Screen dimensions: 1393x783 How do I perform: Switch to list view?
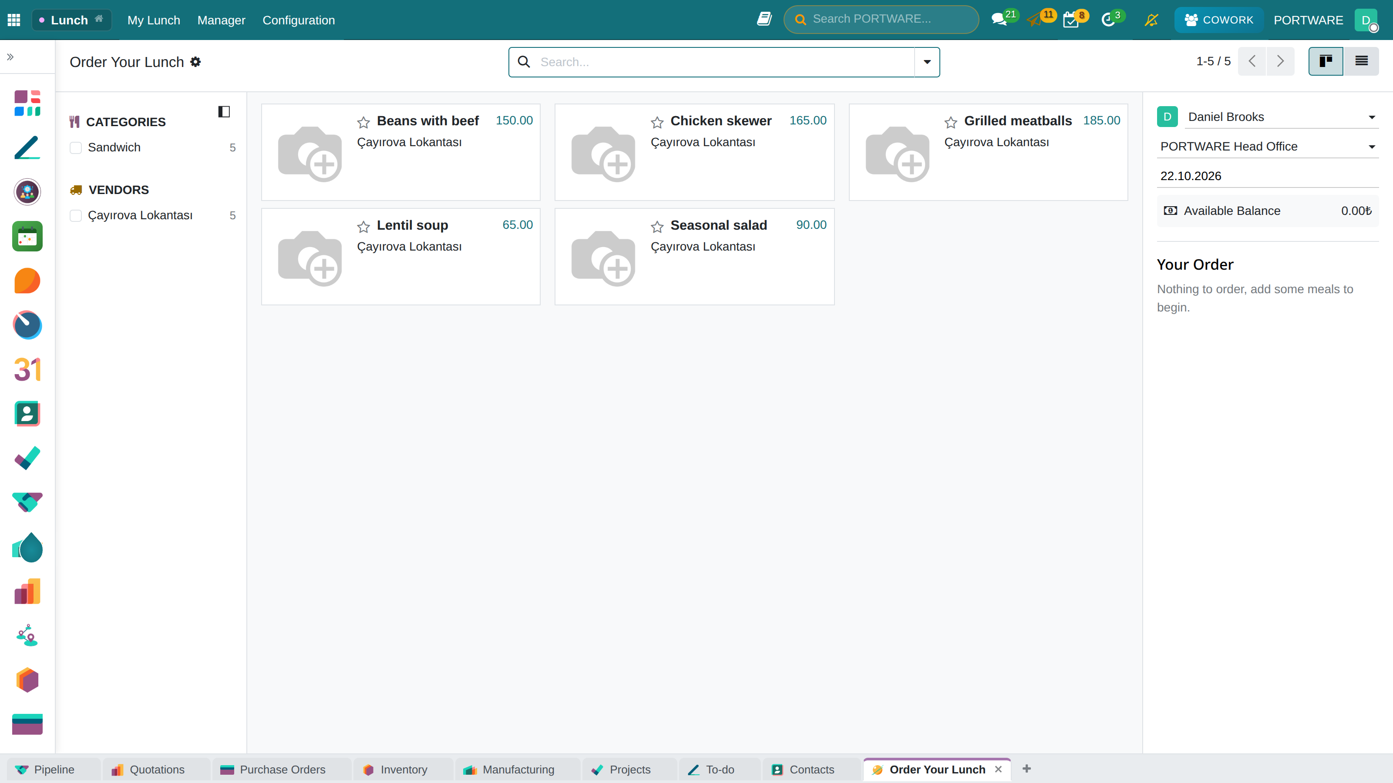coord(1361,61)
